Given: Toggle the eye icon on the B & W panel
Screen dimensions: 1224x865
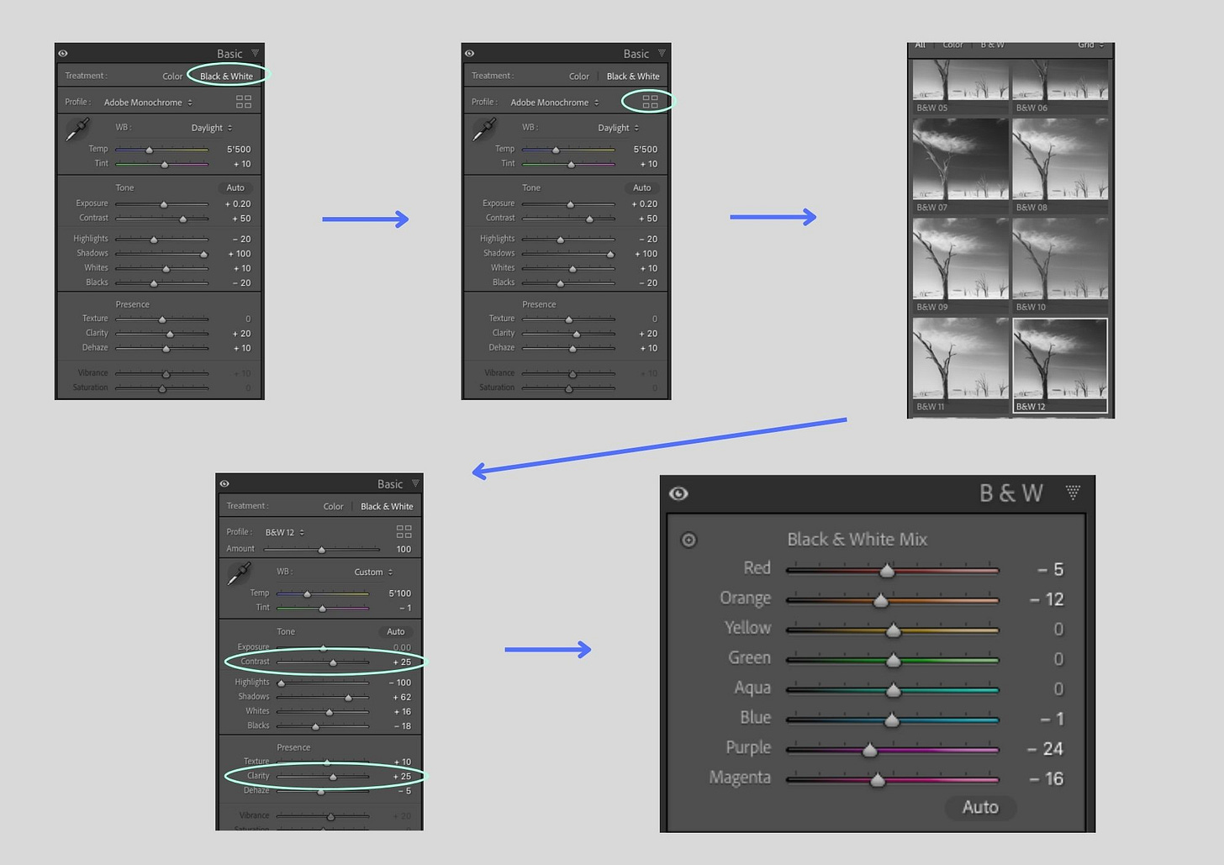Looking at the screenshot, I should pyautogui.click(x=678, y=493).
